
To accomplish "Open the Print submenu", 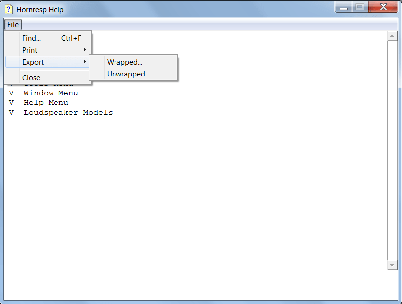I will coord(48,50).
